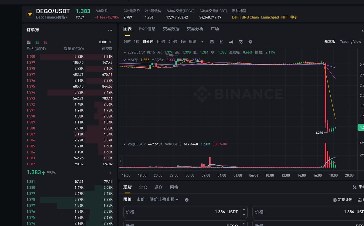This screenshot has height=226, width=364.
Task: Collapse the candle OHLC info row
Action: [x=125, y=52]
